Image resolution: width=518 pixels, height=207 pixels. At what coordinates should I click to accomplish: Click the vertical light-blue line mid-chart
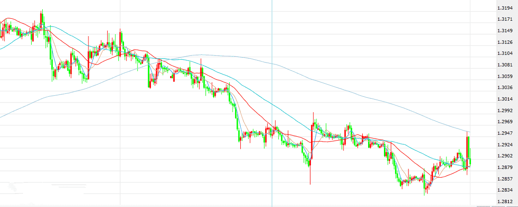(x=272, y=96)
